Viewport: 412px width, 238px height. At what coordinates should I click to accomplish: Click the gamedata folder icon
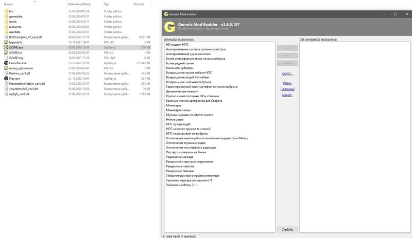[6, 16]
